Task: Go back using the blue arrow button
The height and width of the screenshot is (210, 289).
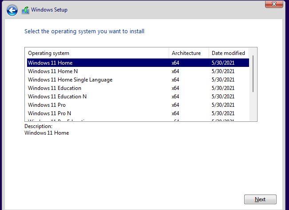Action: coord(12,10)
